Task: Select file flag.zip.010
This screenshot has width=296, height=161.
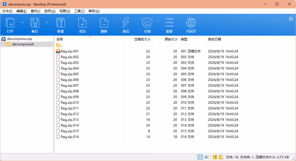Action: click(x=70, y=102)
